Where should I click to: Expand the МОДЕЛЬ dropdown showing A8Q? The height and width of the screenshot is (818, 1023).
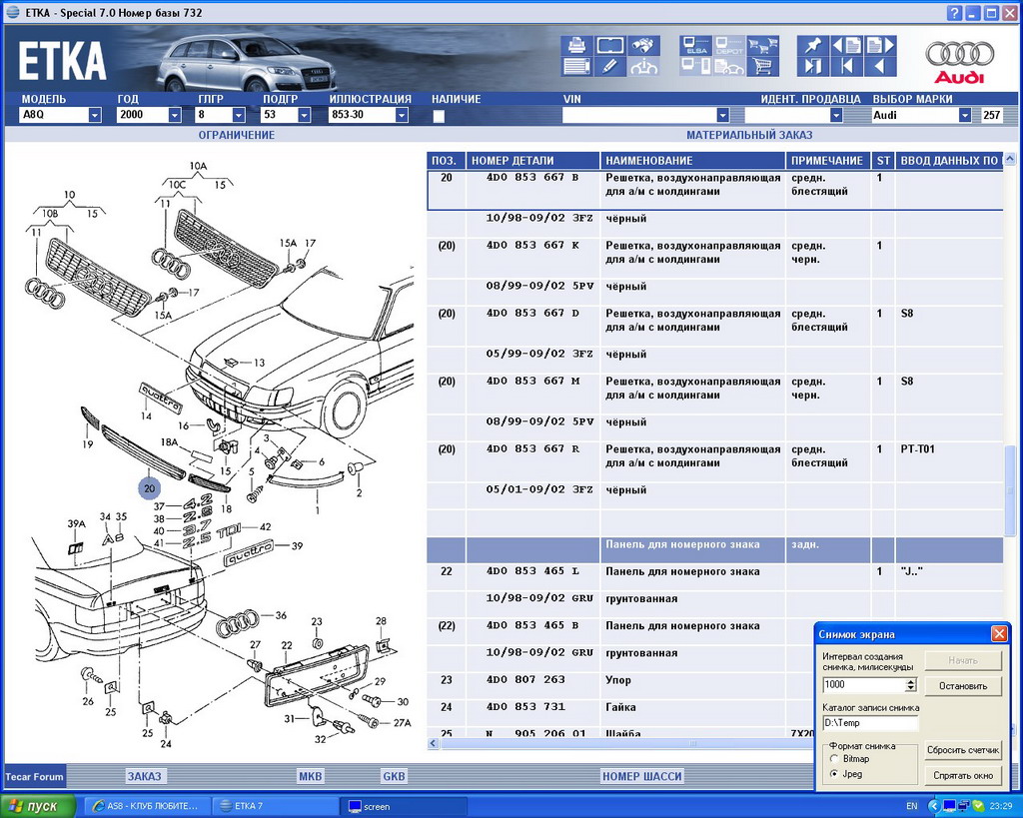[x=95, y=116]
